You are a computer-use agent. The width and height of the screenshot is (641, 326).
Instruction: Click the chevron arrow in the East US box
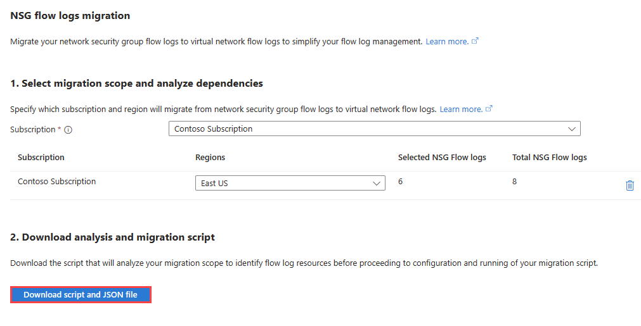pos(377,184)
